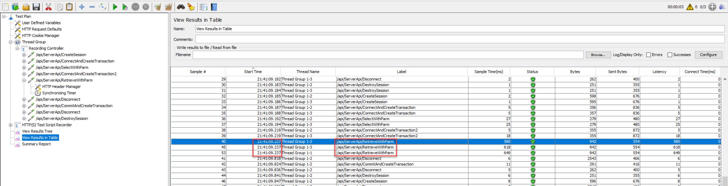The image size is (728, 186).
Task: Select Summary Report in the tree
Action: click(x=36, y=144)
